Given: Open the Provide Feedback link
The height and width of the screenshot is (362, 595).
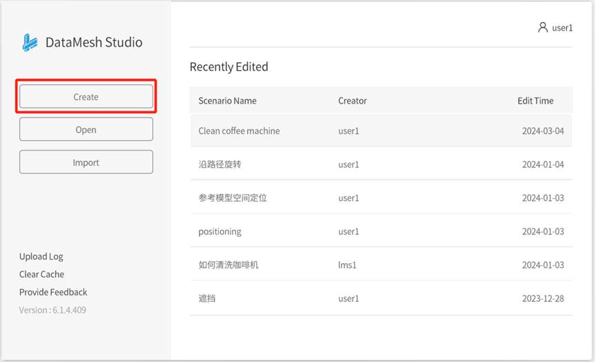Looking at the screenshot, I should (x=53, y=292).
